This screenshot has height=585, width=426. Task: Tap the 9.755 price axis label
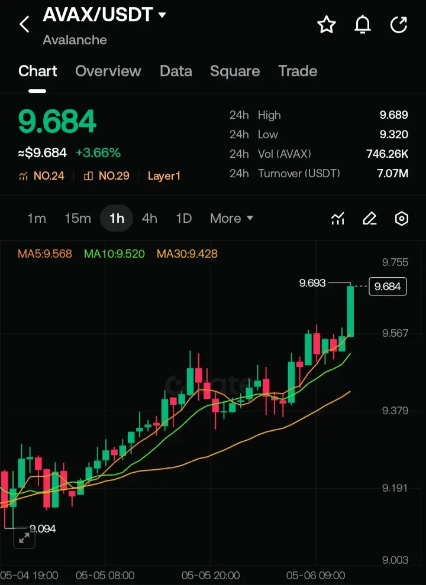[395, 262]
